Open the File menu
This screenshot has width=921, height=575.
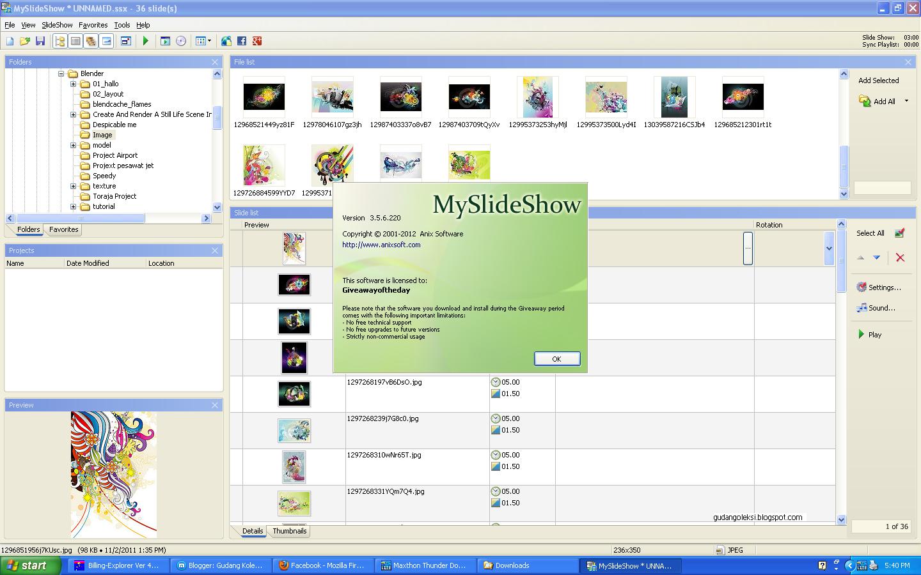10,25
